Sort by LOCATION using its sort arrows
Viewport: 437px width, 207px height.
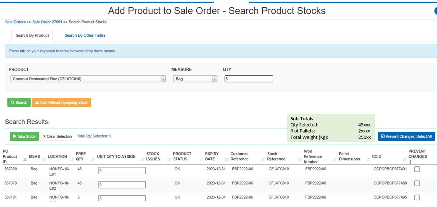(x=72, y=159)
